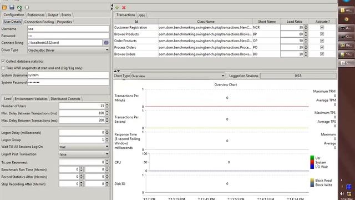This screenshot has width=355, height=200.
Task: Click into the Connect String field
Action: (65, 43)
